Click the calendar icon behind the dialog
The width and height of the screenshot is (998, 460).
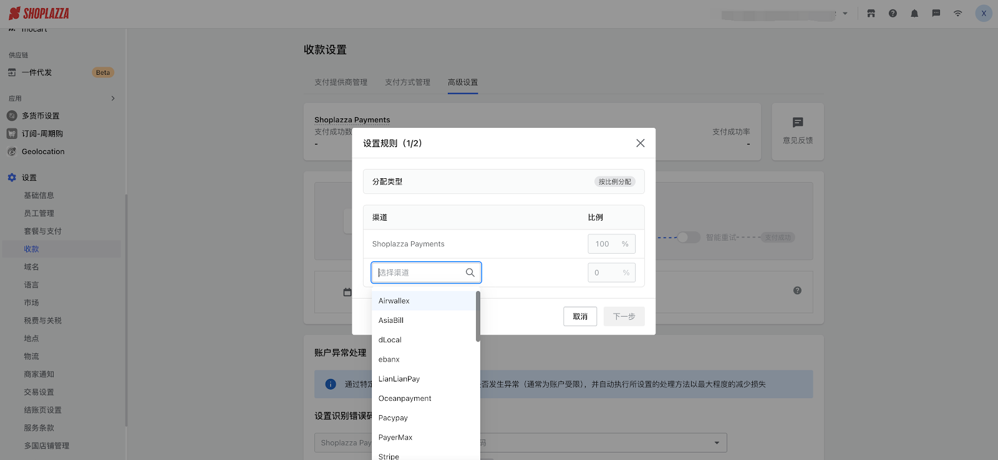click(347, 292)
